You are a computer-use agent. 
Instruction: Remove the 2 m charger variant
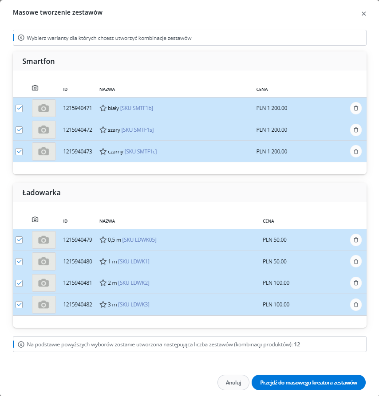pos(356,283)
